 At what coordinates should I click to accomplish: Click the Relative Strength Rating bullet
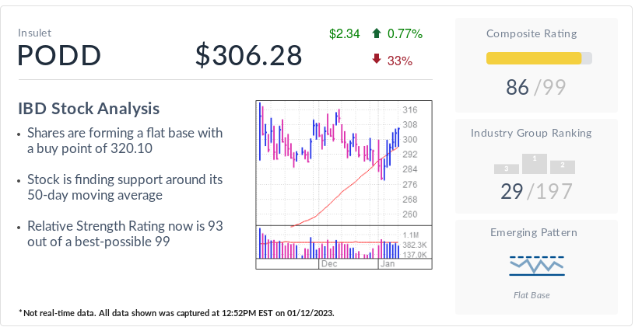click(x=125, y=234)
